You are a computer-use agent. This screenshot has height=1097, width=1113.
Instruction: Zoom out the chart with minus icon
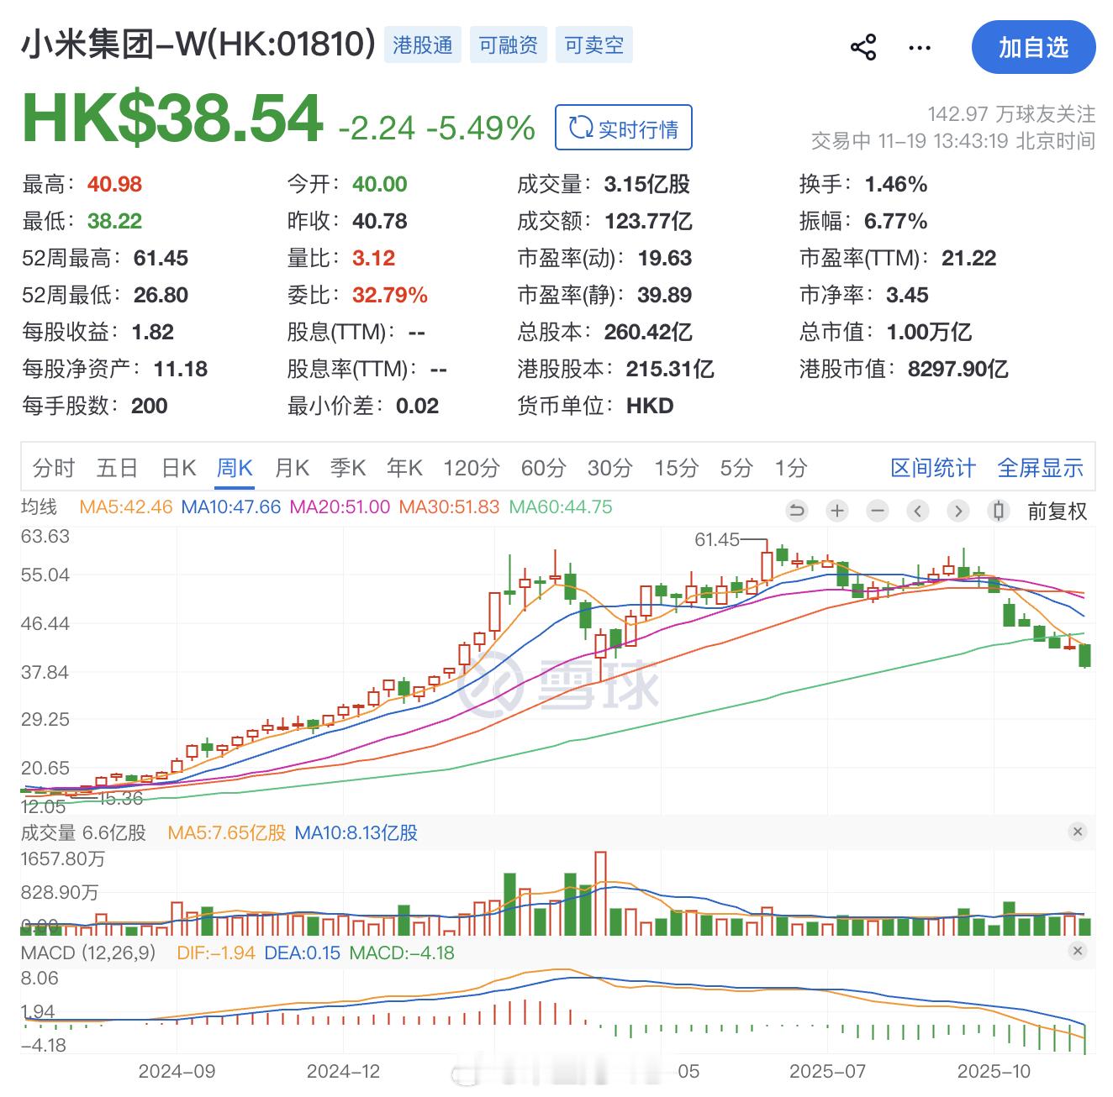click(x=878, y=511)
